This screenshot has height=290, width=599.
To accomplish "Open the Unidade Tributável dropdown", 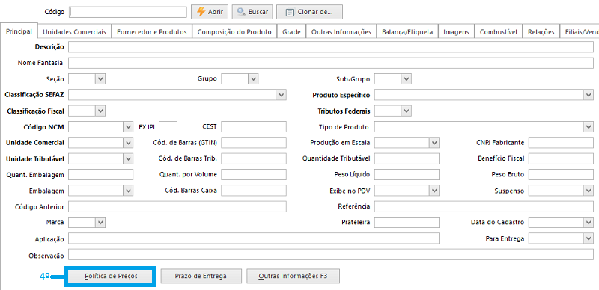I will tap(128, 158).
